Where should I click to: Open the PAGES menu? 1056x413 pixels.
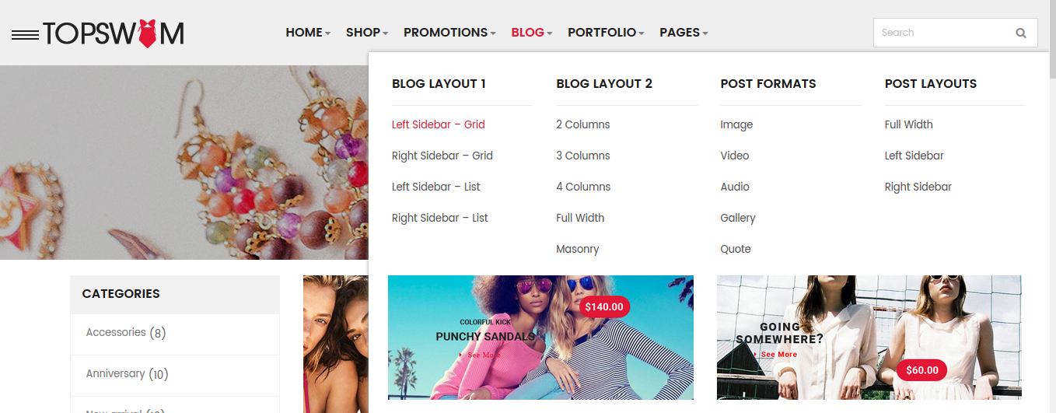click(684, 33)
